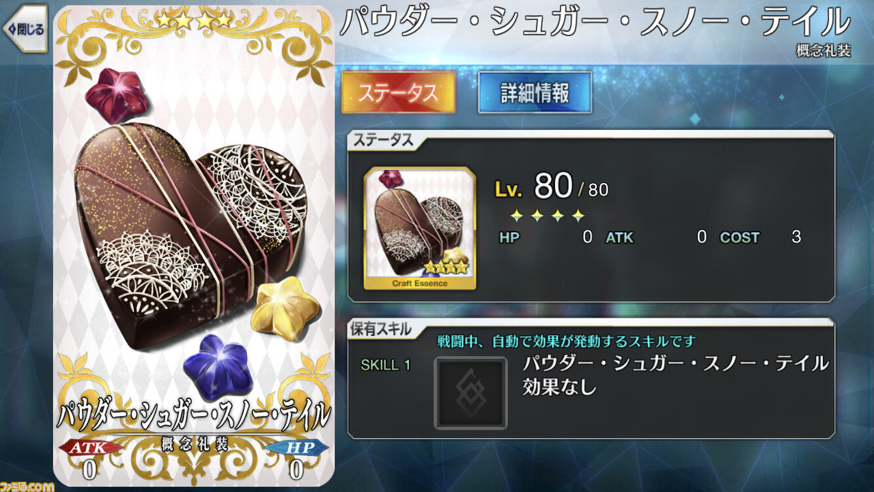Switch to the ステータス tab
This screenshot has width=874, height=492.
(x=398, y=92)
